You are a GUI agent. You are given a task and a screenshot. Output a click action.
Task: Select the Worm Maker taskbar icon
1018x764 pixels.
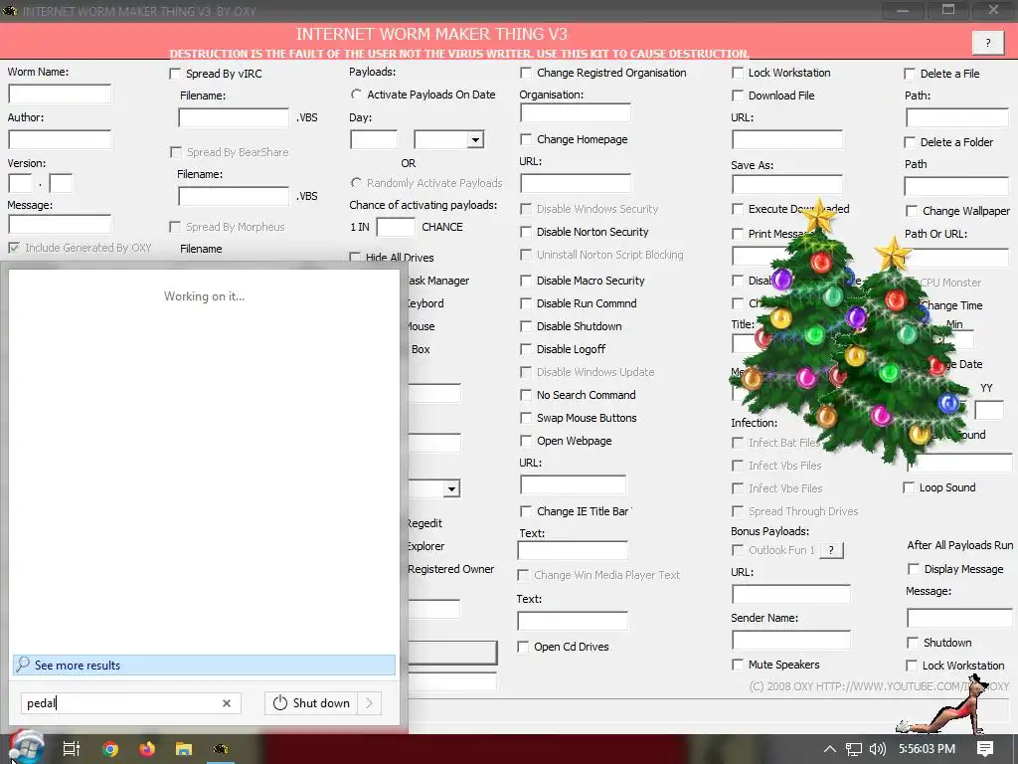[x=221, y=749]
